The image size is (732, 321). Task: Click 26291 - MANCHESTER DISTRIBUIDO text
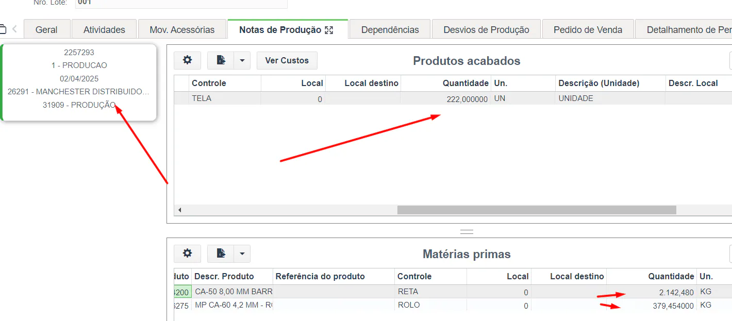coord(78,92)
